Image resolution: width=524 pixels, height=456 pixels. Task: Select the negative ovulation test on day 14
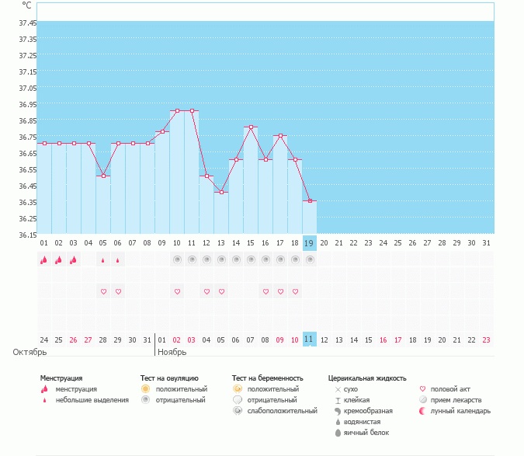[x=236, y=259]
